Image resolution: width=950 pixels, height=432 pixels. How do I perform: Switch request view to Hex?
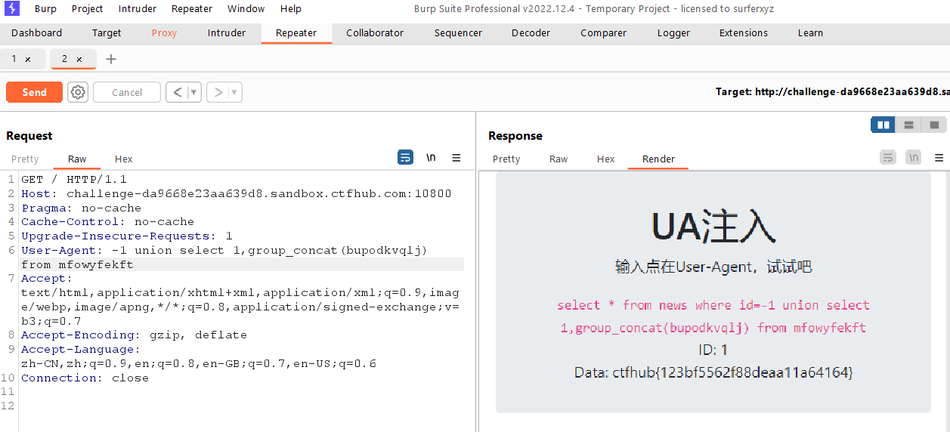point(124,159)
